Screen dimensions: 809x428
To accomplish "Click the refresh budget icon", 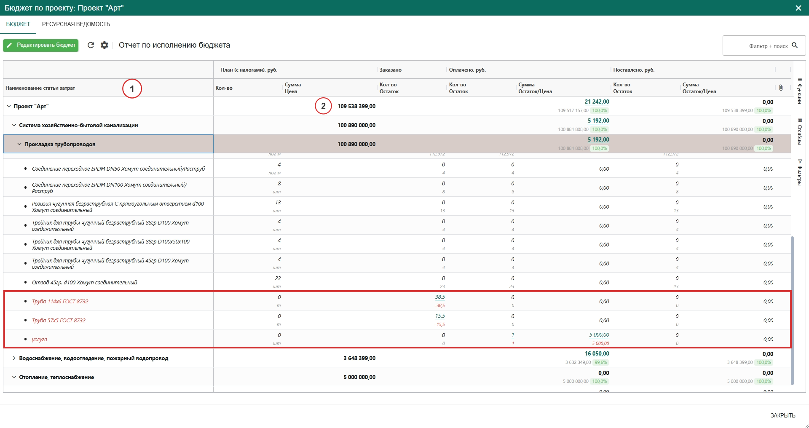I will 91,45.
